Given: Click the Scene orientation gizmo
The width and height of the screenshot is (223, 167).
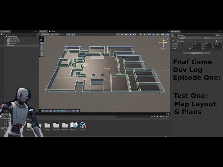Looking at the screenshot, I should (163, 42).
